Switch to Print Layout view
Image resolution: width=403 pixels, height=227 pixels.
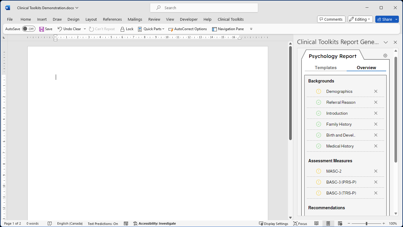point(328,223)
